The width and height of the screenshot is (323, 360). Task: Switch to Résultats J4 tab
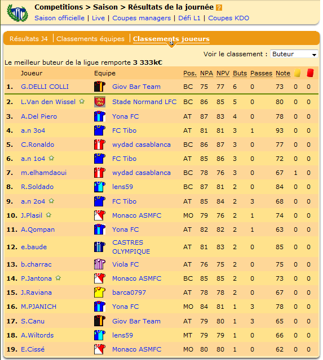[29, 39]
